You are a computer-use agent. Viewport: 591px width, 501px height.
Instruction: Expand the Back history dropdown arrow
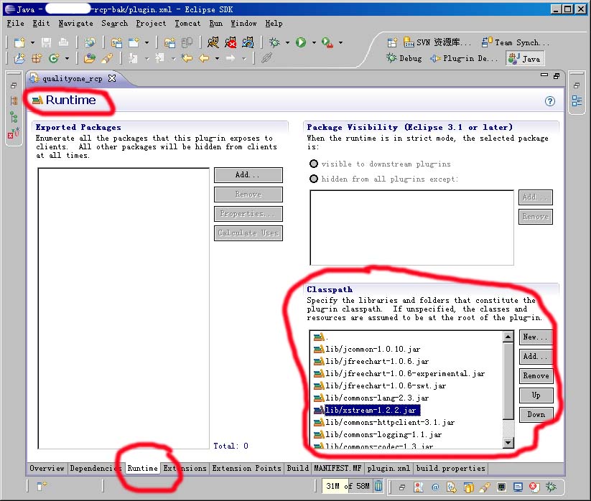coord(217,59)
